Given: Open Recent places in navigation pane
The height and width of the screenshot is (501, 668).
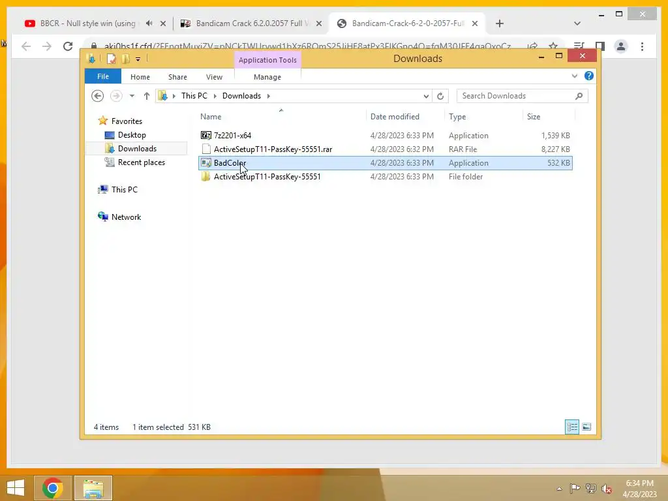Looking at the screenshot, I should coord(141,162).
